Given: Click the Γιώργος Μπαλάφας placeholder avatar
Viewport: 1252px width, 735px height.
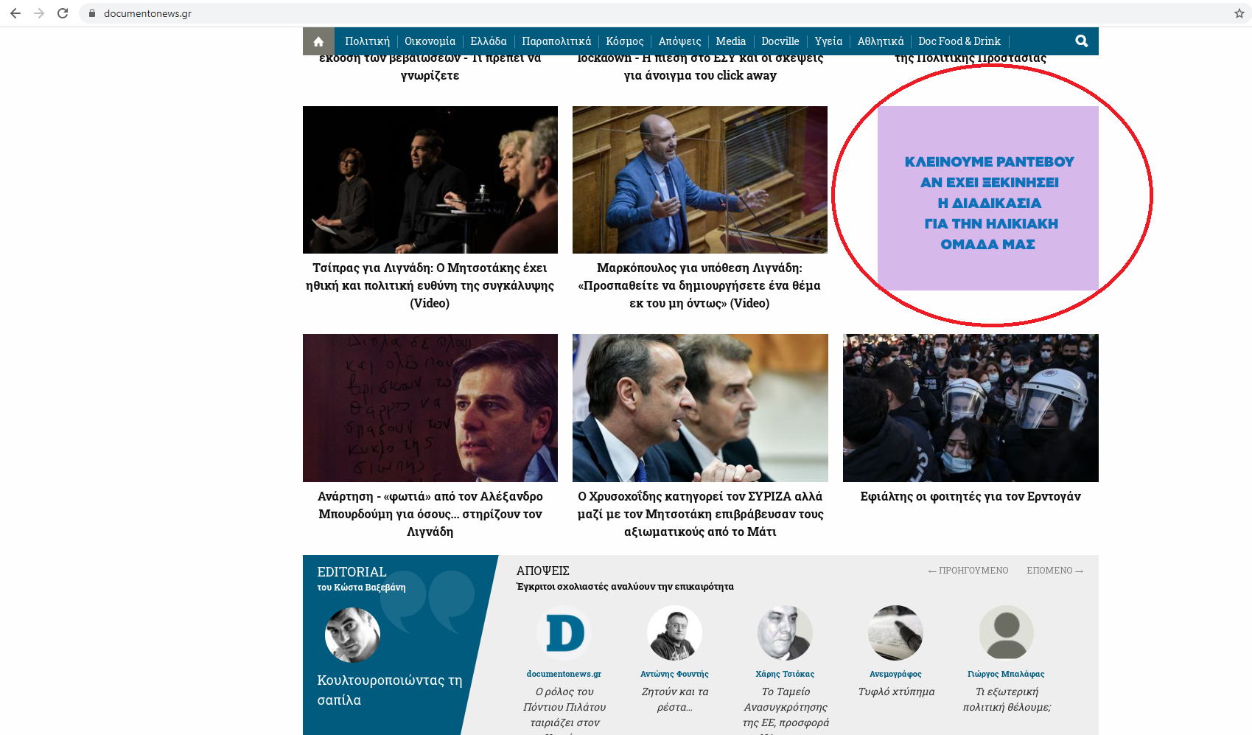Looking at the screenshot, I should click(x=1006, y=633).
